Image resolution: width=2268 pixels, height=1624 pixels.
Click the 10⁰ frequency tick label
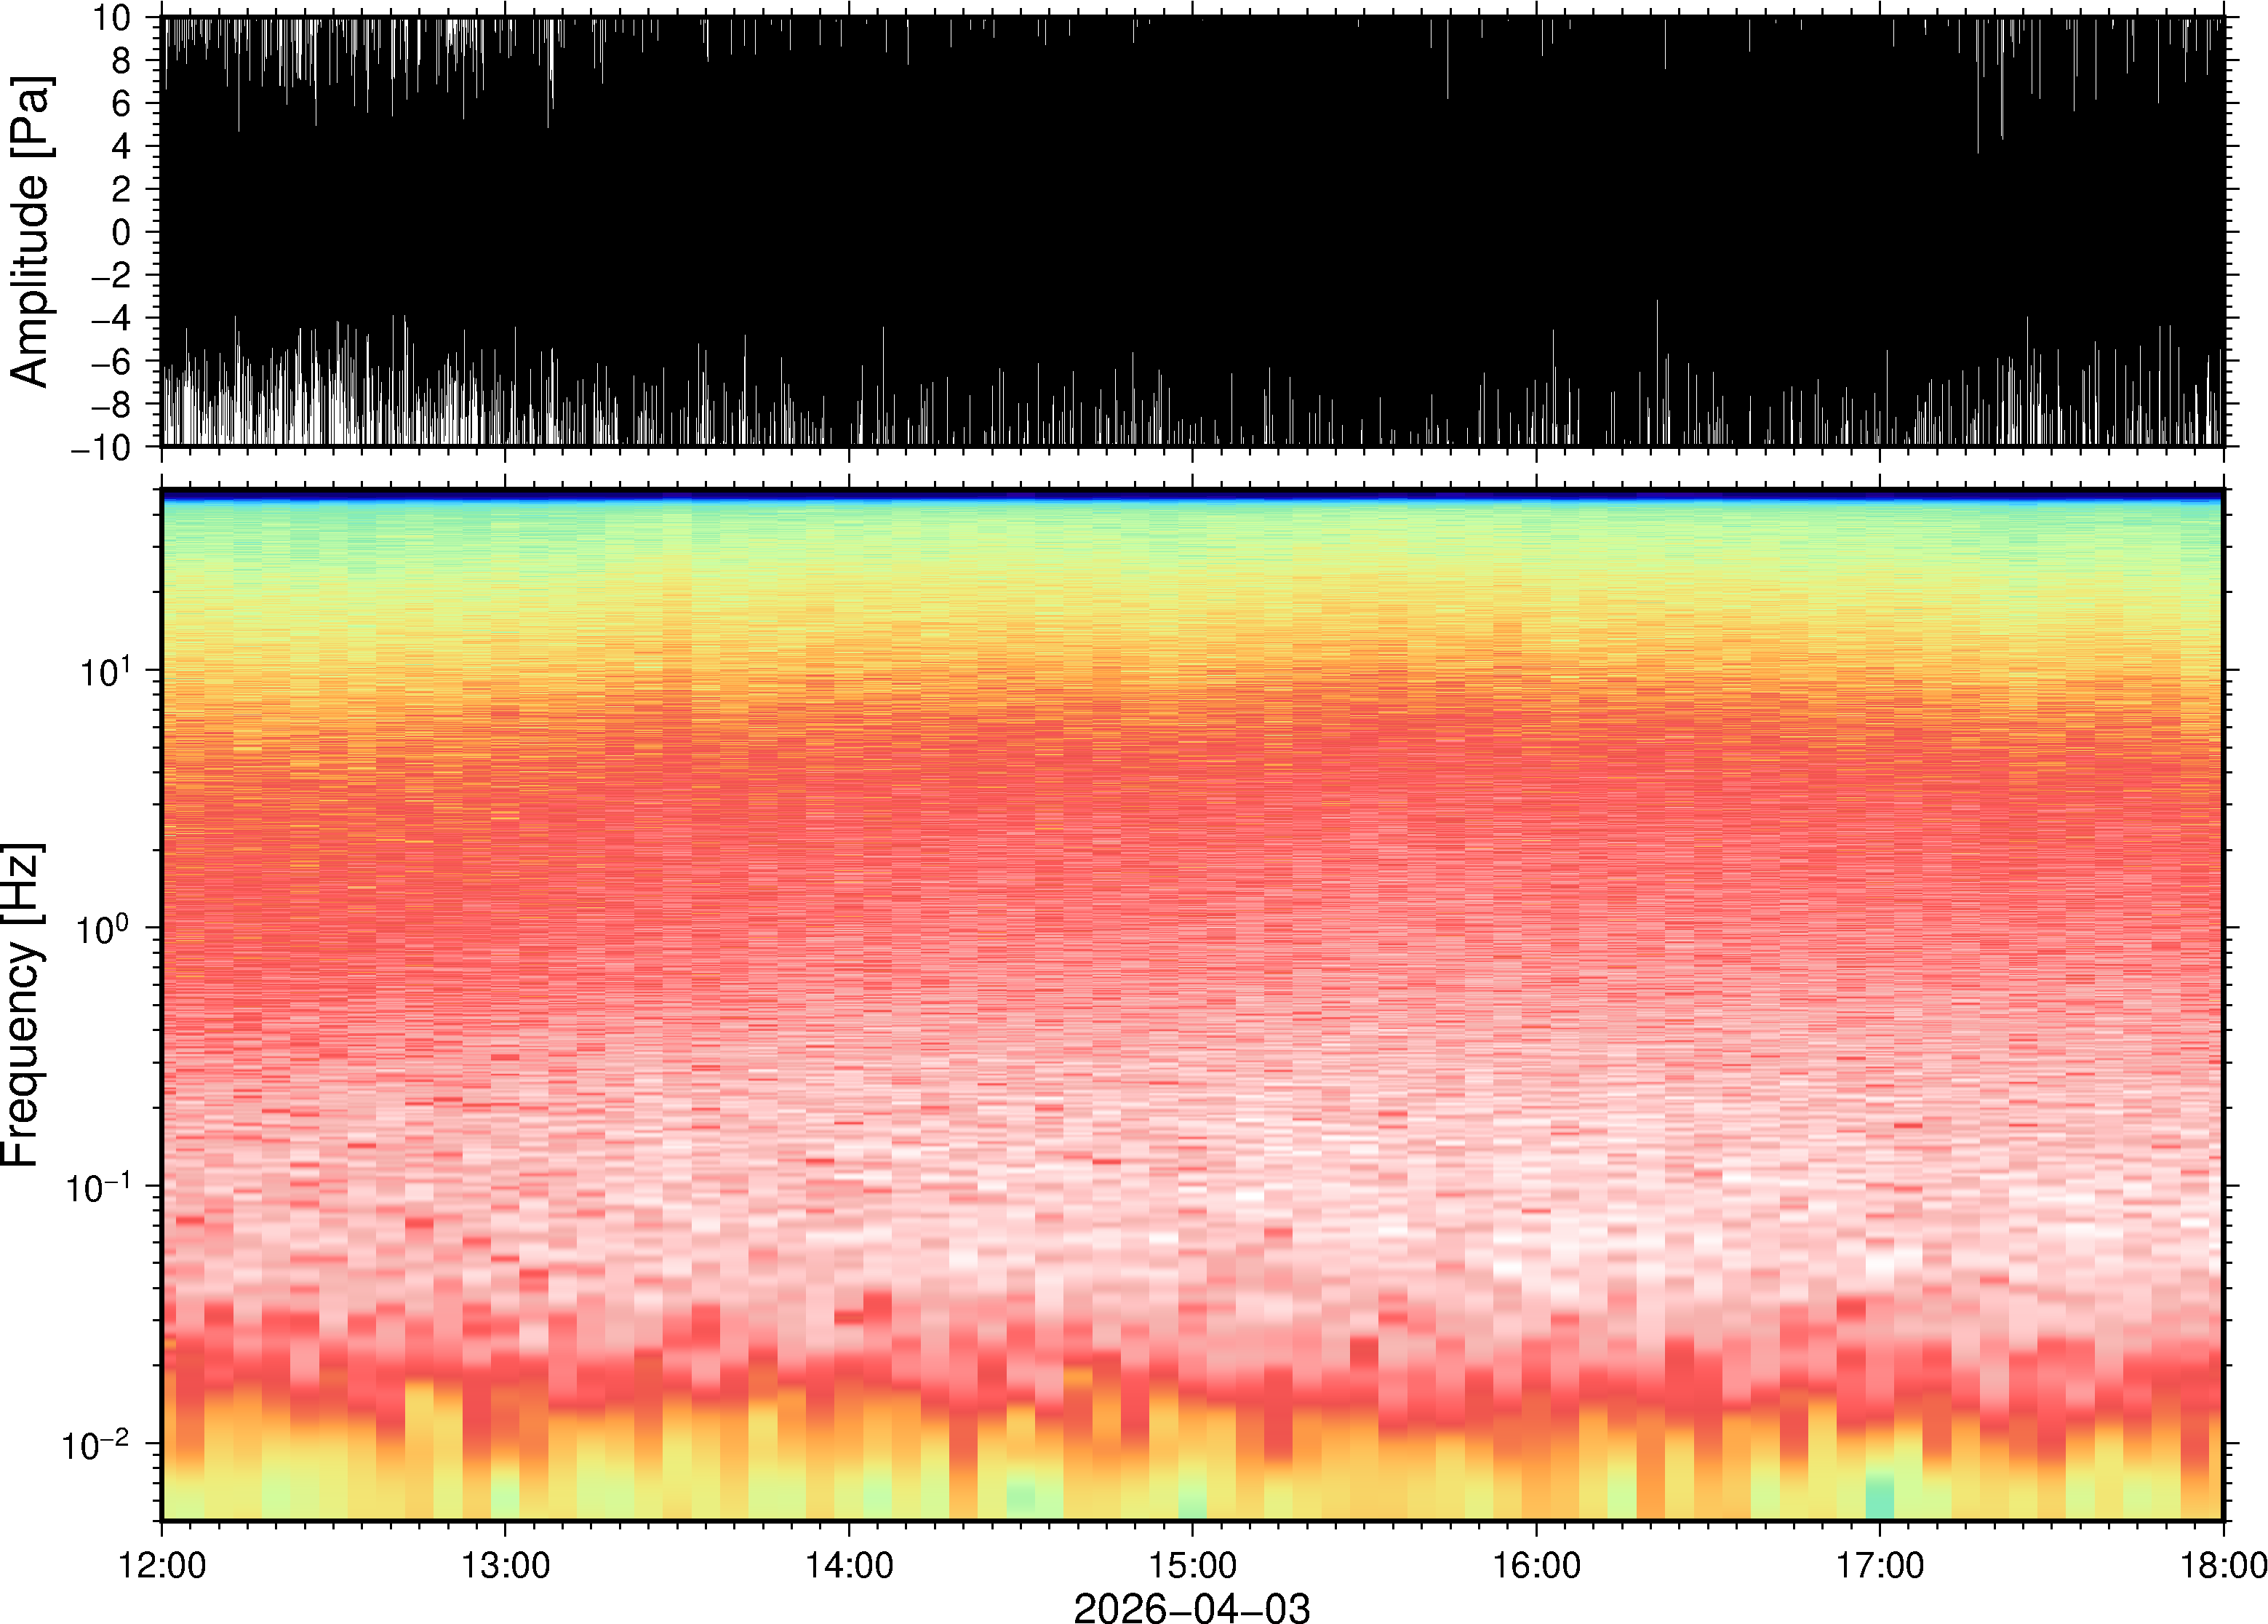tap(105, 929)
